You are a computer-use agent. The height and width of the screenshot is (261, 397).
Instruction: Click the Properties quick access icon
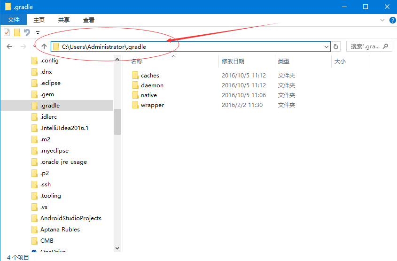(7, 32)
